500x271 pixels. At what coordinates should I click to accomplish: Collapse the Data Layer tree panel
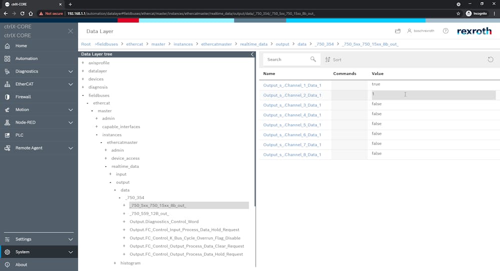tap(252, 54)
